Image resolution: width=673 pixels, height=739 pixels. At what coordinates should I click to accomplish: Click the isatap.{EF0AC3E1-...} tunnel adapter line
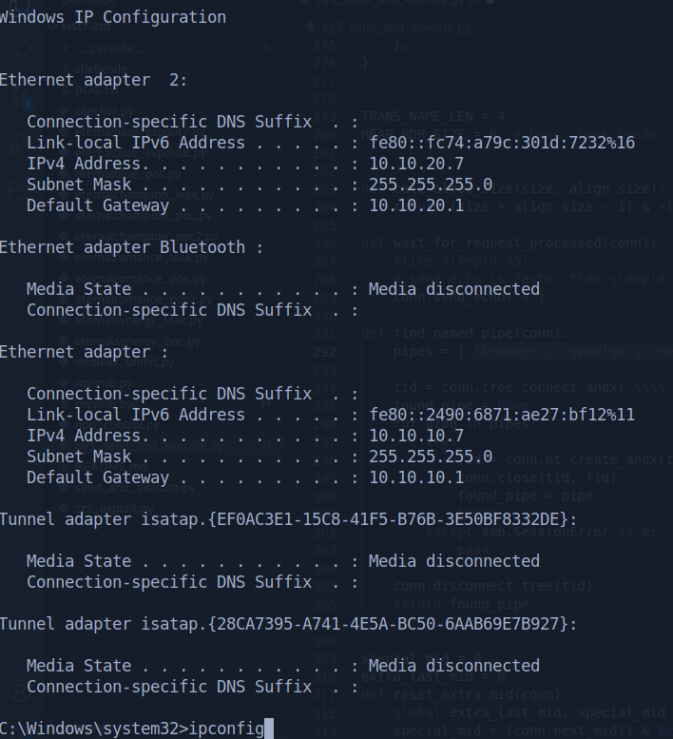(288, 519)
